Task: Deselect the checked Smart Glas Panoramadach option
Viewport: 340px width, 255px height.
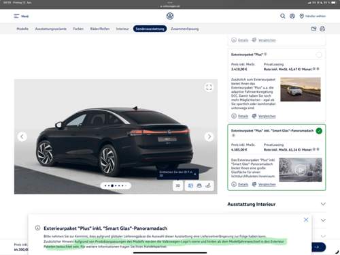Action: [x=319, y=131]
